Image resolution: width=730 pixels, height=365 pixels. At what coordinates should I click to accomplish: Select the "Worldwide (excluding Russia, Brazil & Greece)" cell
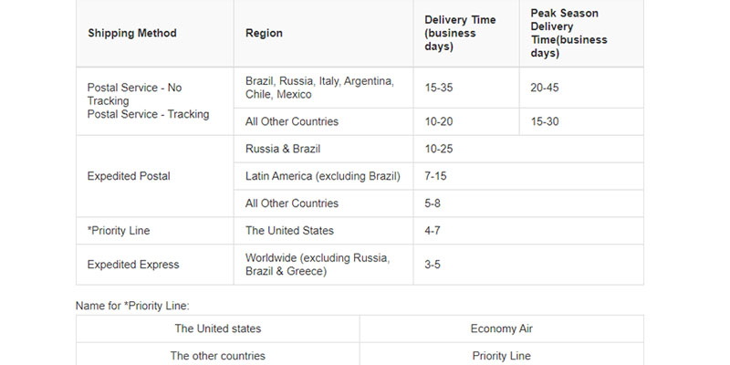[318, 265]
